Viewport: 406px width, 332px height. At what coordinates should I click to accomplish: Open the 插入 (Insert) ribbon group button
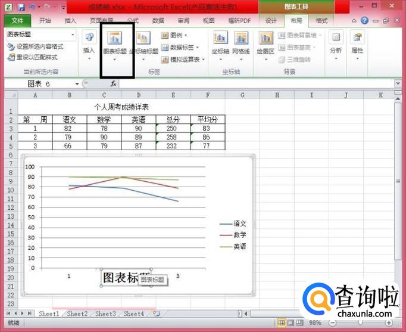tap(89, 45)
